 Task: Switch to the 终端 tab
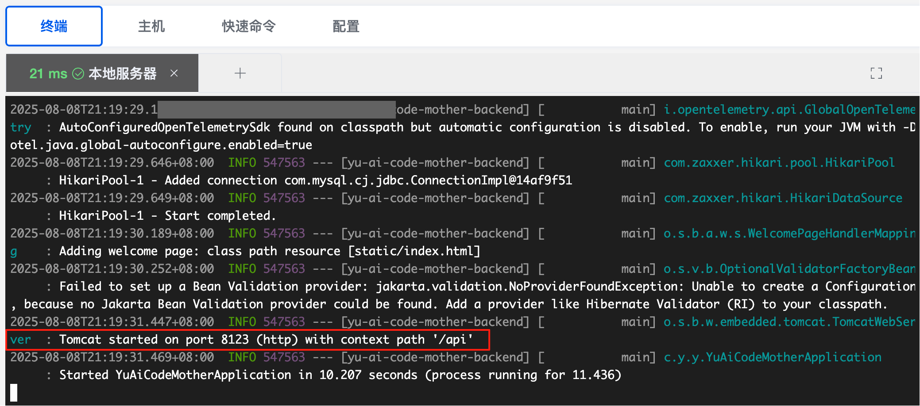pyautogui.click(x=54, y=27)
